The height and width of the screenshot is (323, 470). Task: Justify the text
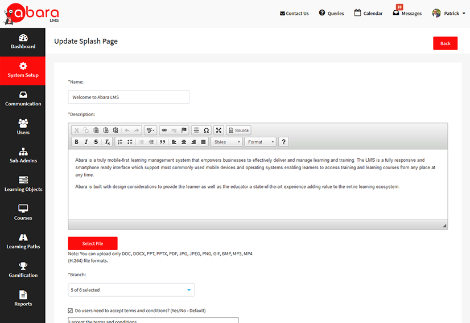coord(204,142)
